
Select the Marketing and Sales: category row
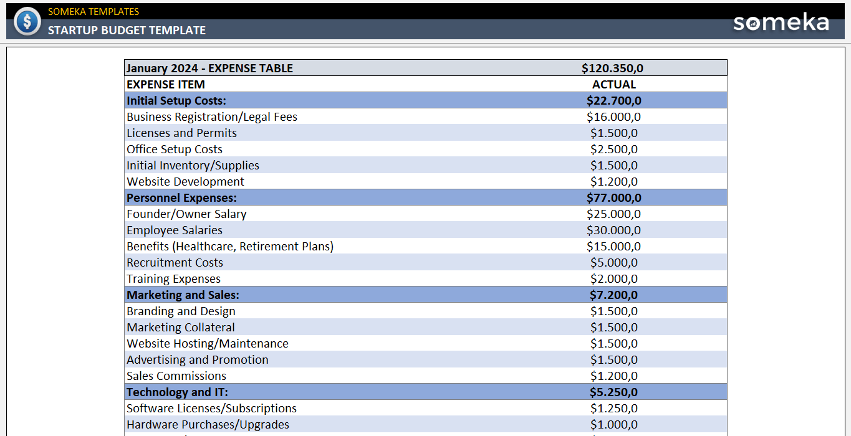coord(426,295)
